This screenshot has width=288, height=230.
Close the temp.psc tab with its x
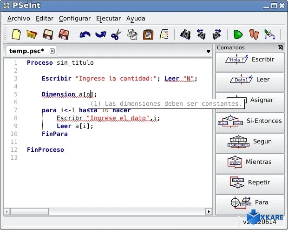(52, 51)
